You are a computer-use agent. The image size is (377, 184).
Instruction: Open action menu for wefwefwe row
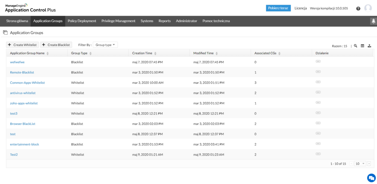318,62
